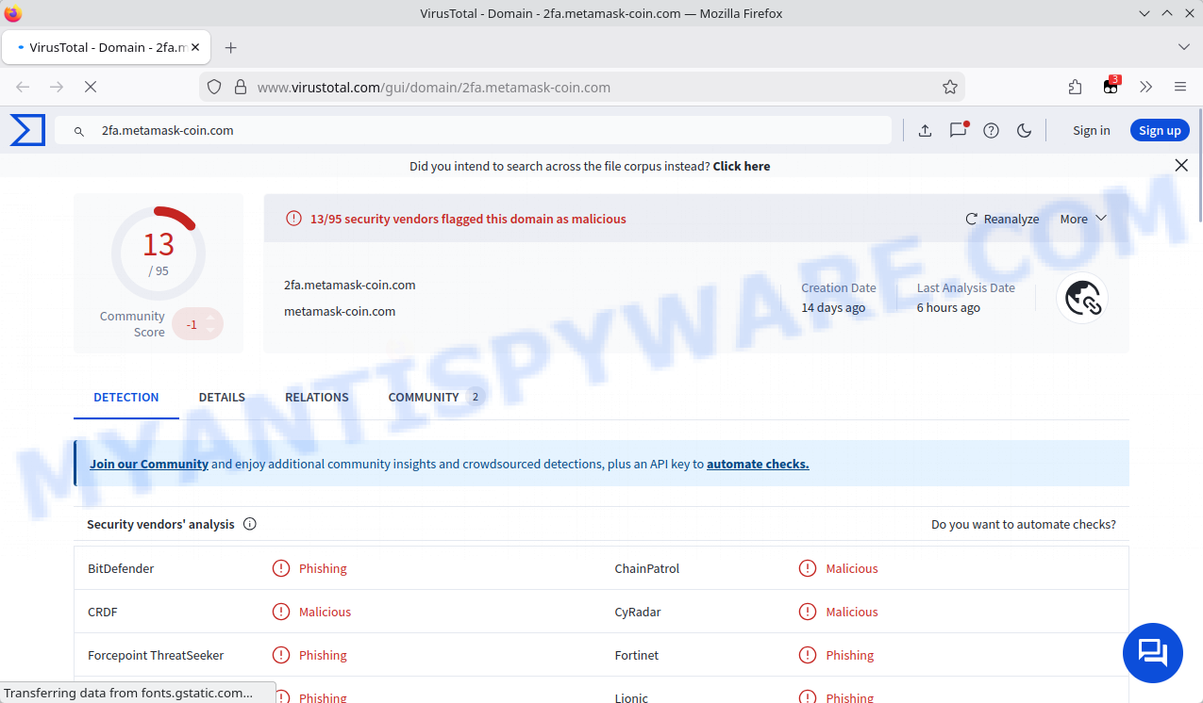Bookmark page with the star icon
The height and width of the screenshot is (703, 1203).
949,87
